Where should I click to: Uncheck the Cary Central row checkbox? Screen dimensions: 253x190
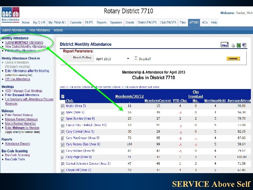tap(63, 132)
